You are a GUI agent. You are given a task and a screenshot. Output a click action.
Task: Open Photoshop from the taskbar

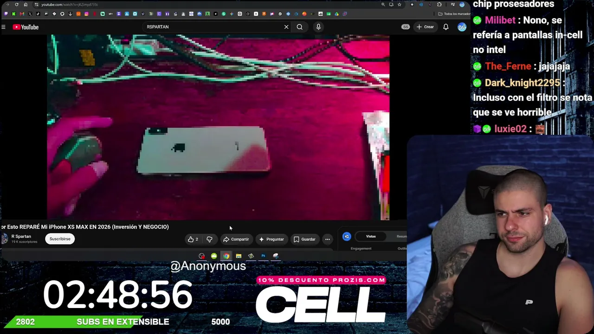263,256
